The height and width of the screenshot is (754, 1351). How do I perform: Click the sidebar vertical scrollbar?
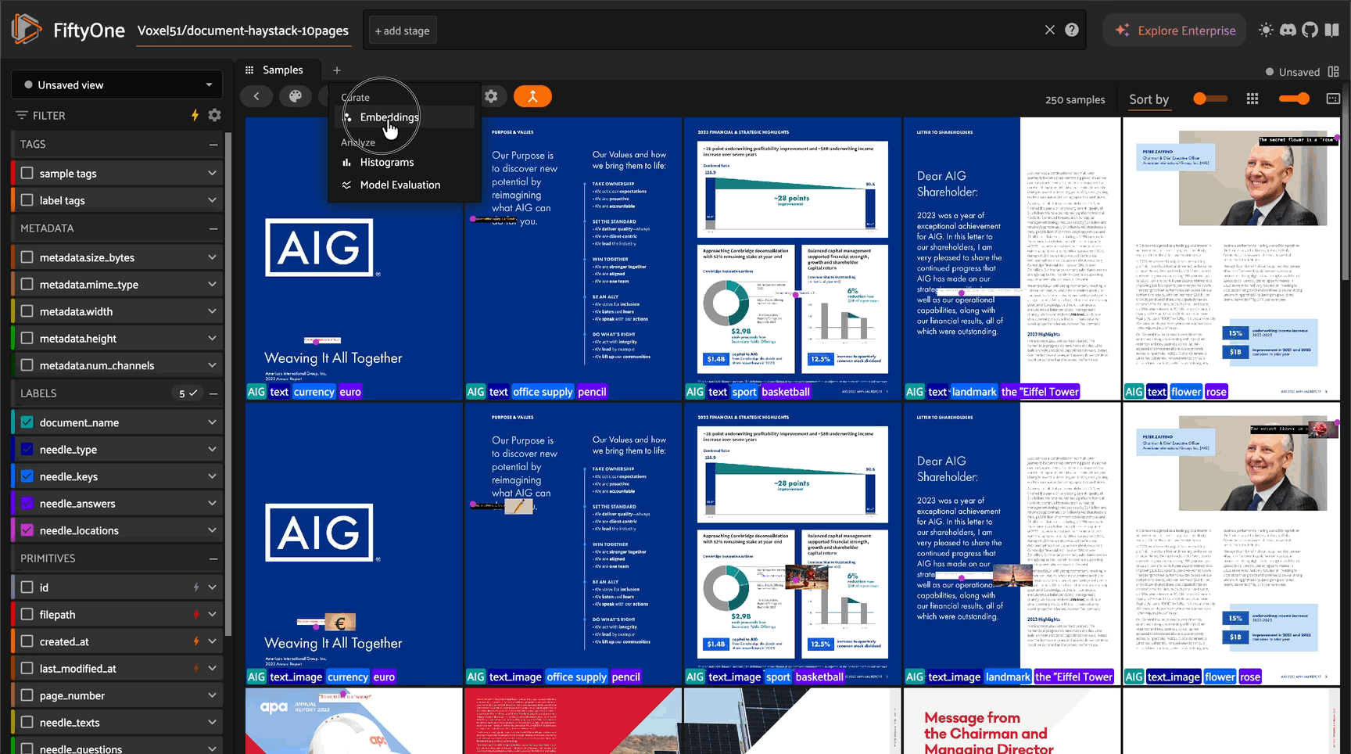tap(228, 383)
